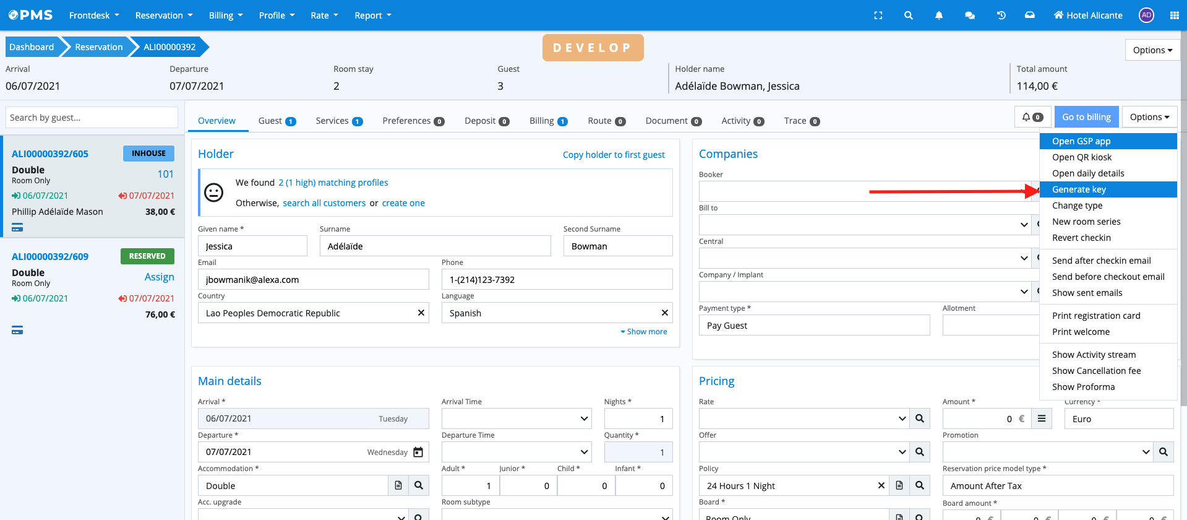
Task: Click in the Search by guest field
Action: pyautogui.click(x=92, y=118)
